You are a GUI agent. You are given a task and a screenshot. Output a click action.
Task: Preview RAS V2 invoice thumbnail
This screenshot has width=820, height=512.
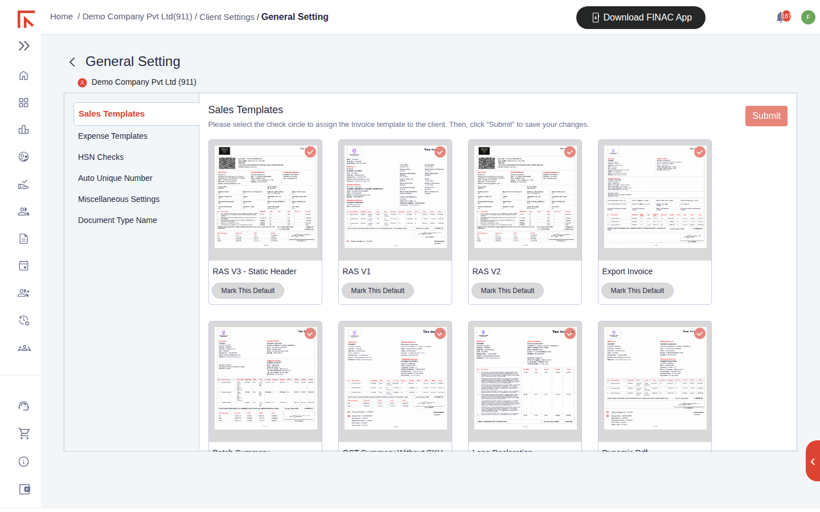pyautogui.click(x=525, y=197)
